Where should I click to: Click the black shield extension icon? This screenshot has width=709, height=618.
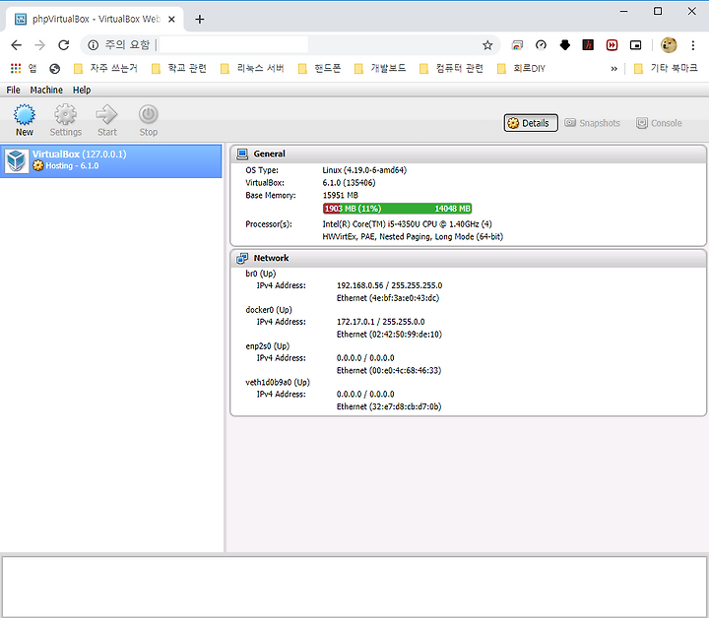pos(565,44)
